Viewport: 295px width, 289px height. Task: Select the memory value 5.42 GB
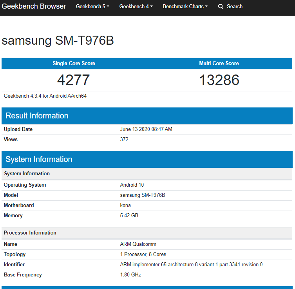[x=129, y=215]
